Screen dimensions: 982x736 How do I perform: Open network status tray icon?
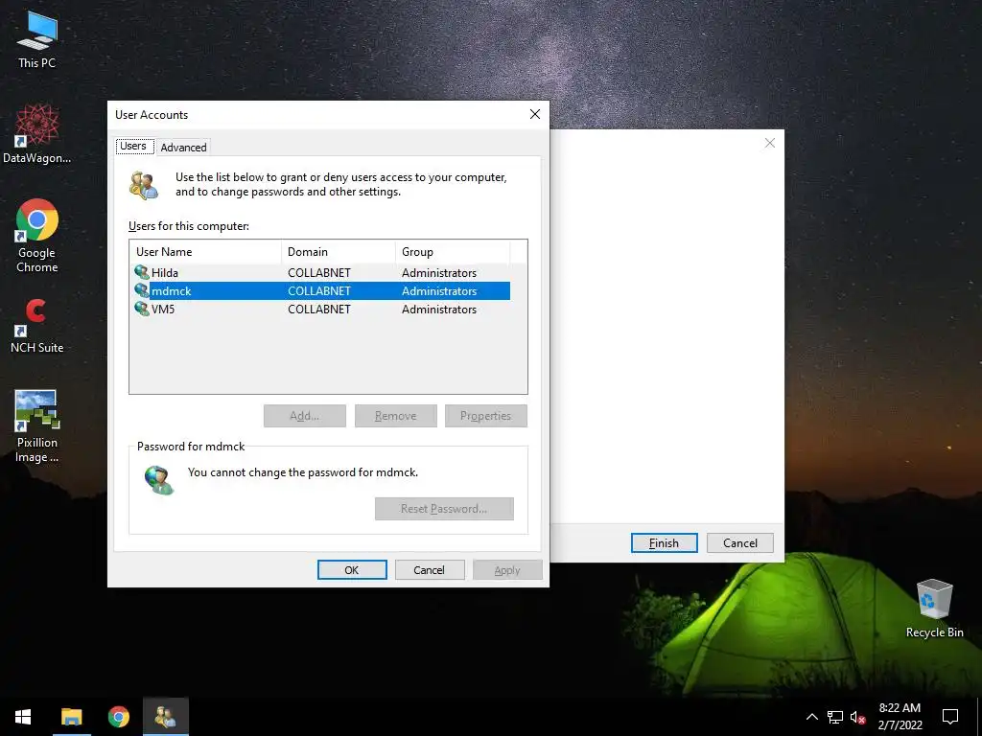coord(835,717)
